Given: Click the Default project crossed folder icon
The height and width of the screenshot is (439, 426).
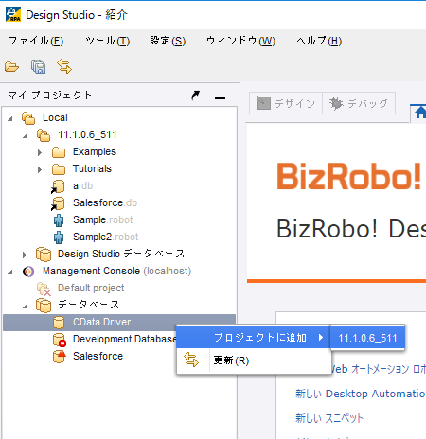Looking at the screenshot, I should (x=44, y=289).
